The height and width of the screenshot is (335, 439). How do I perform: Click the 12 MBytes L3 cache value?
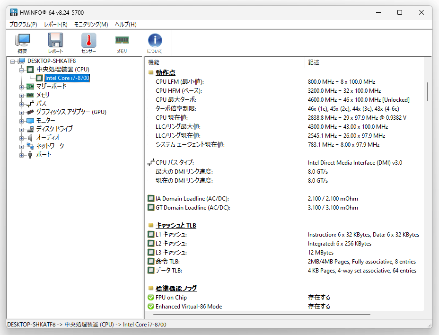point(321,252)
